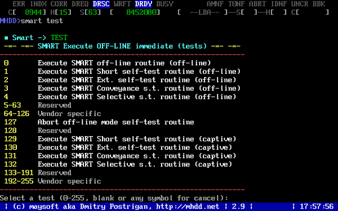Select 127 Abort off-line mode self-test
Viewport: 338px width, 211px height.
pyautogui.click(x=99, y=122)
